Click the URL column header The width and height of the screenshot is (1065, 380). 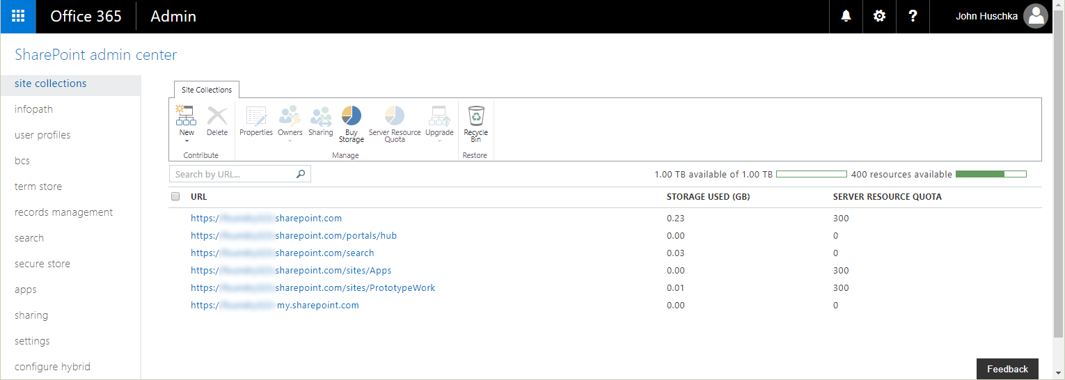pyautogui.click(x=198, y=197)
